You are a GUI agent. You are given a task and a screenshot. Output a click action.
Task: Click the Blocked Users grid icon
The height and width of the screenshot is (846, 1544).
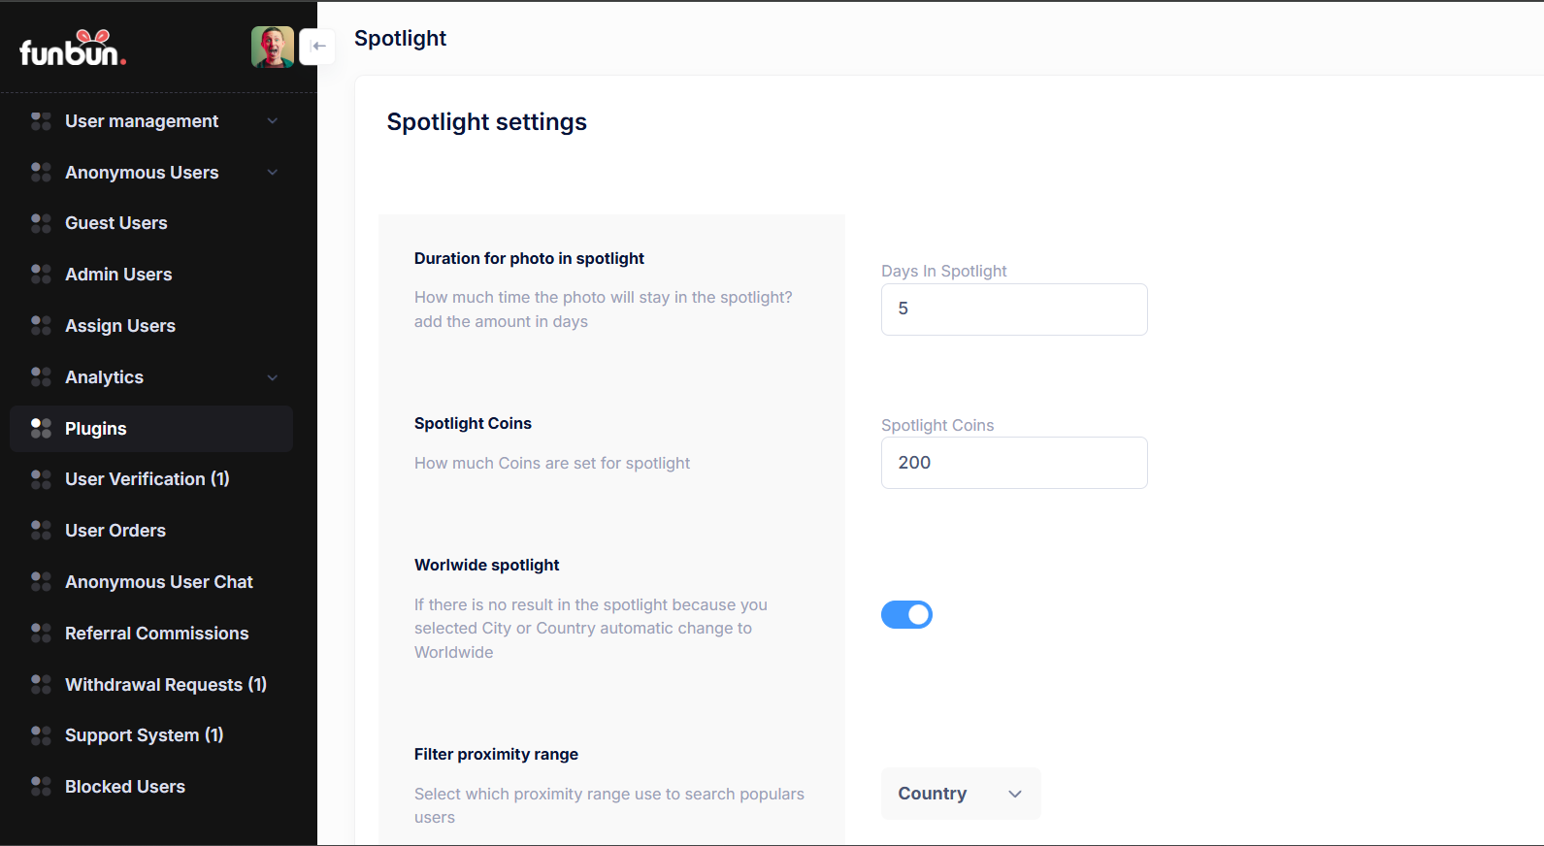point(41,786)
